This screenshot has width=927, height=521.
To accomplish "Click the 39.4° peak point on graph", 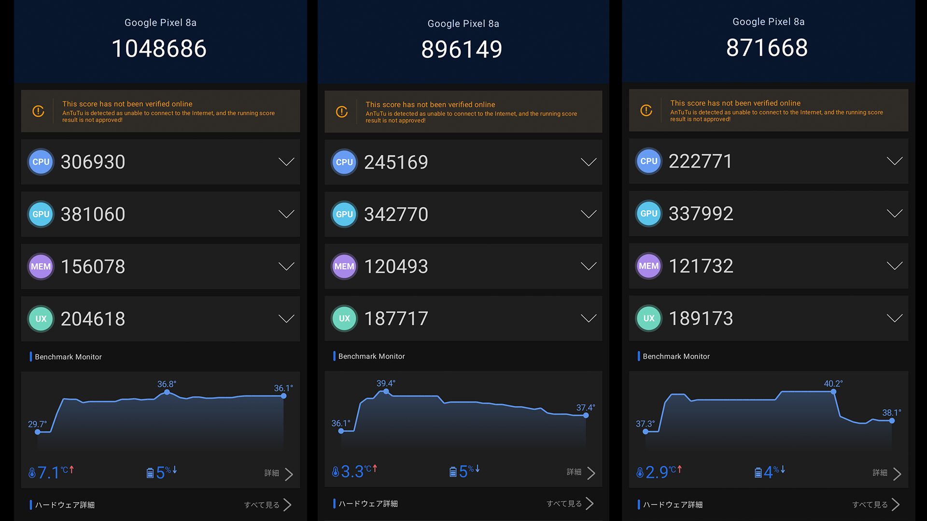I will [386, 392].
